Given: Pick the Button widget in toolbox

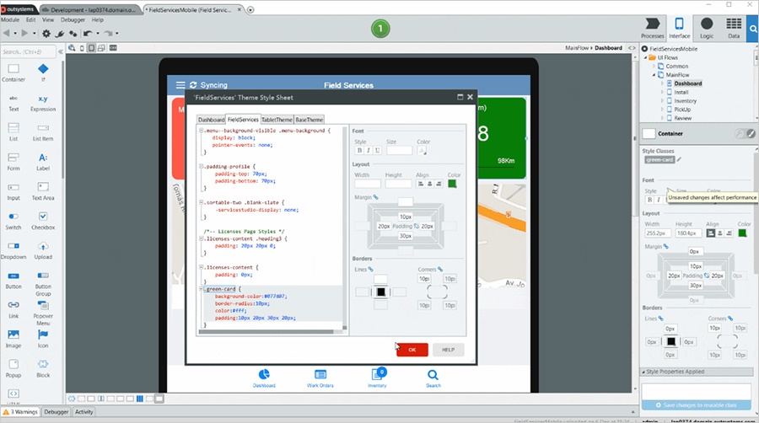Looking at the screenshot, I should pyautogui.click(x=13, y=280).
